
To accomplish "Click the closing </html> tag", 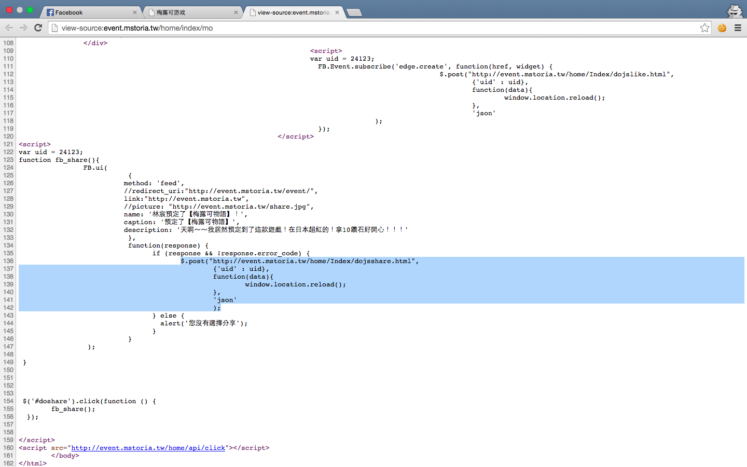I will (33, 463).
